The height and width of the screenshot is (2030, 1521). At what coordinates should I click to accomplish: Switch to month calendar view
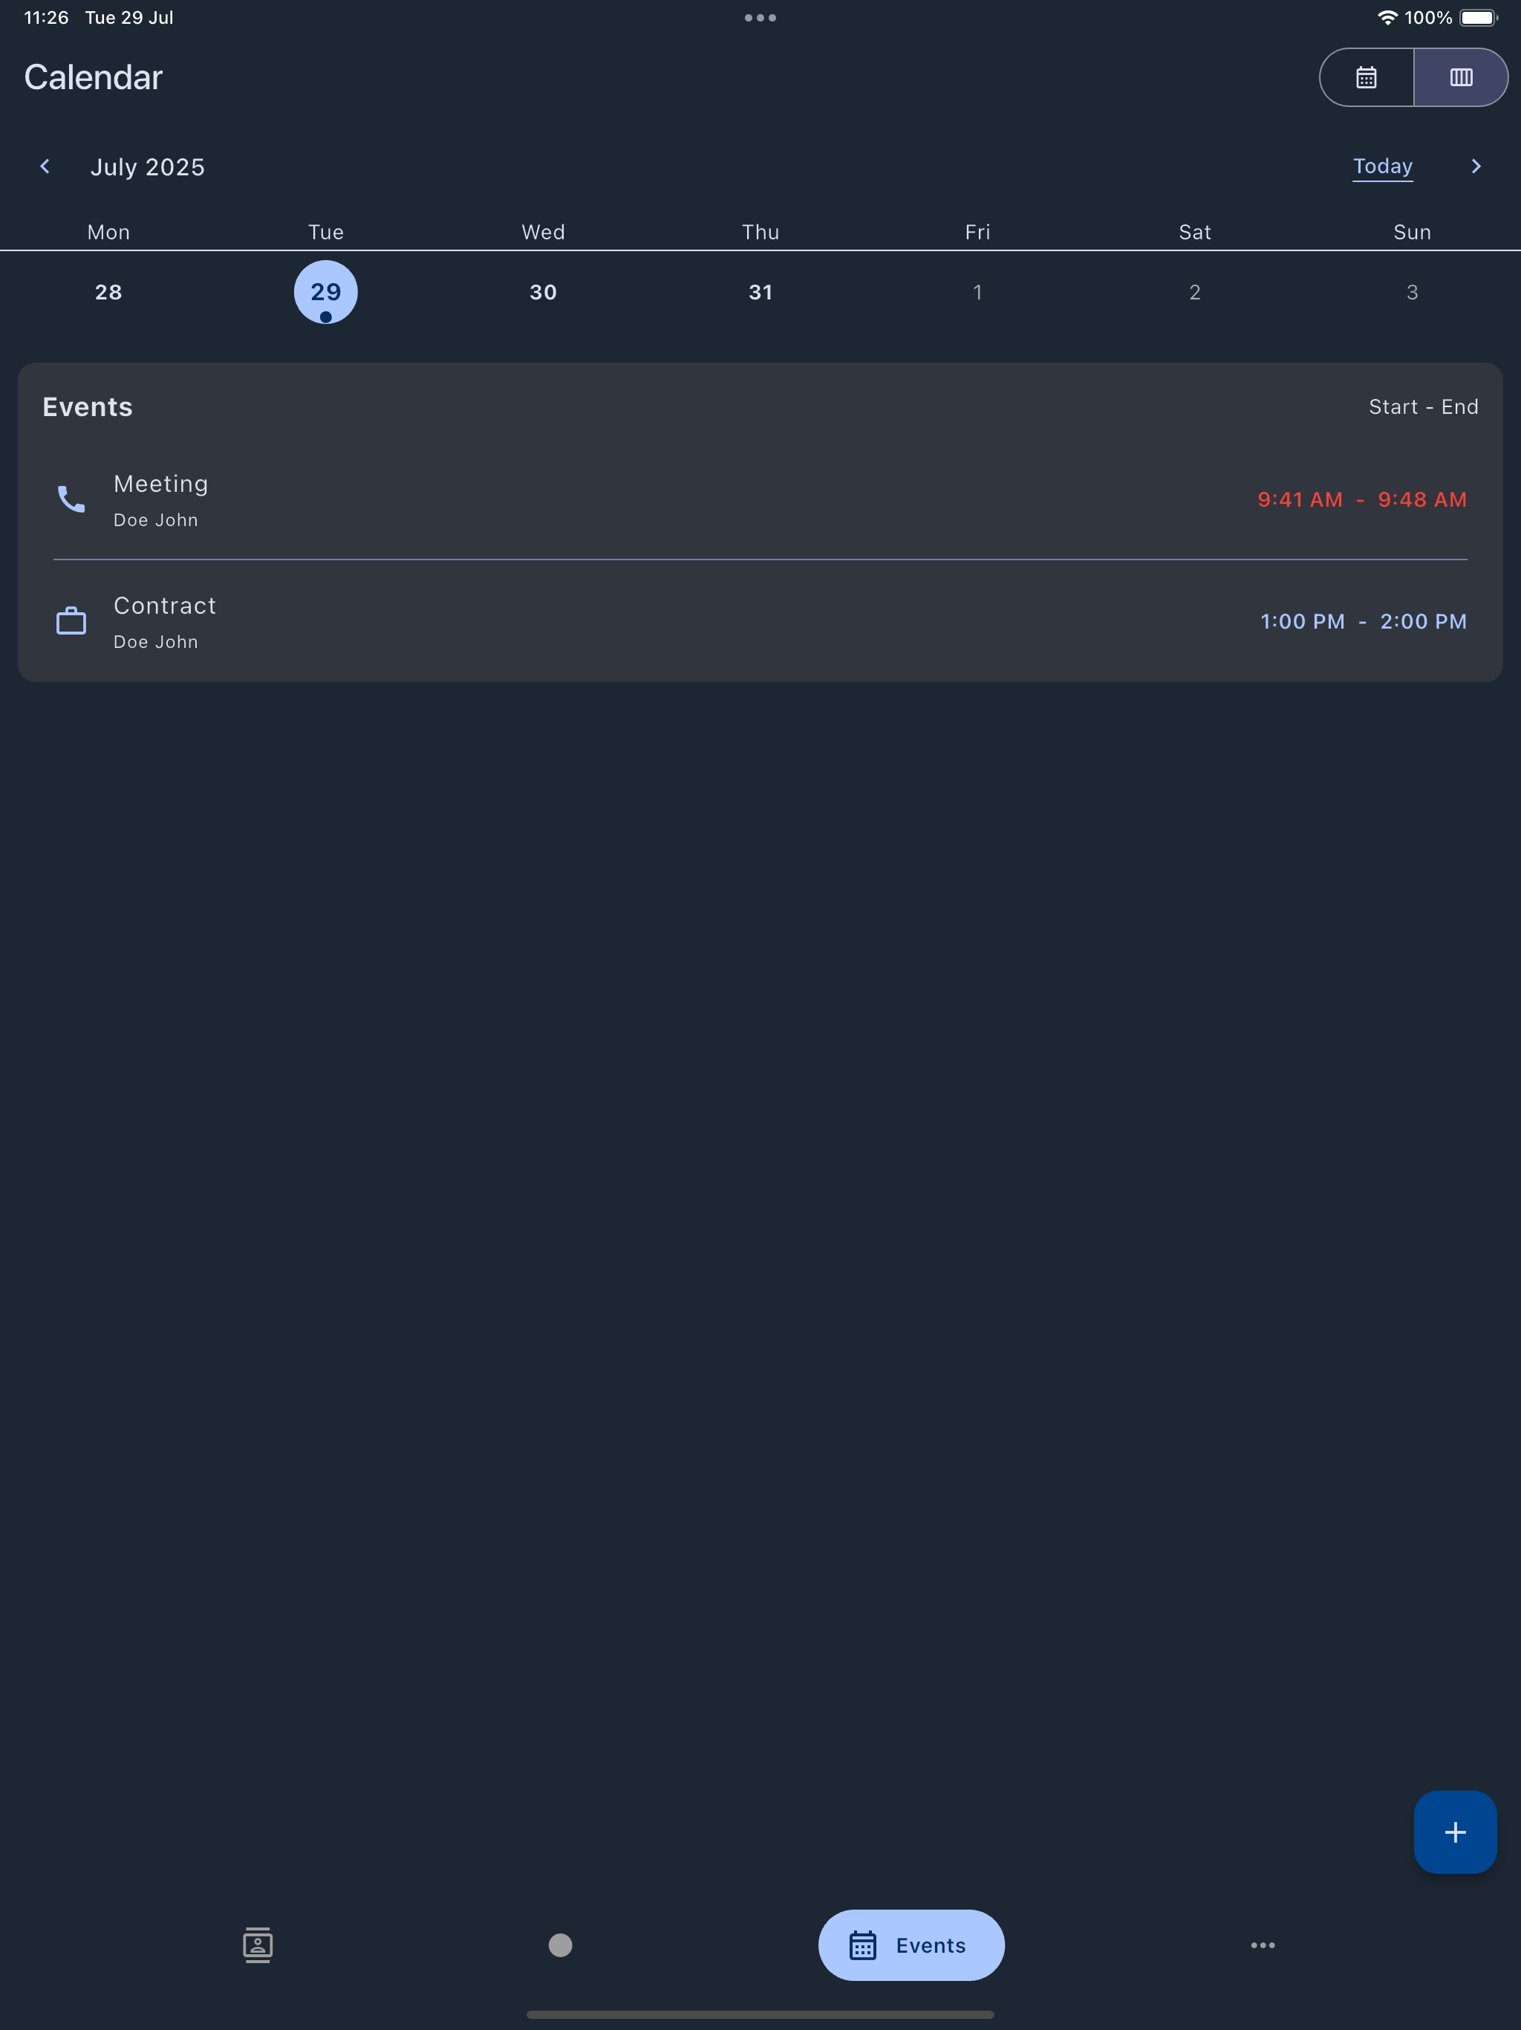click(x=1366, y=77)
